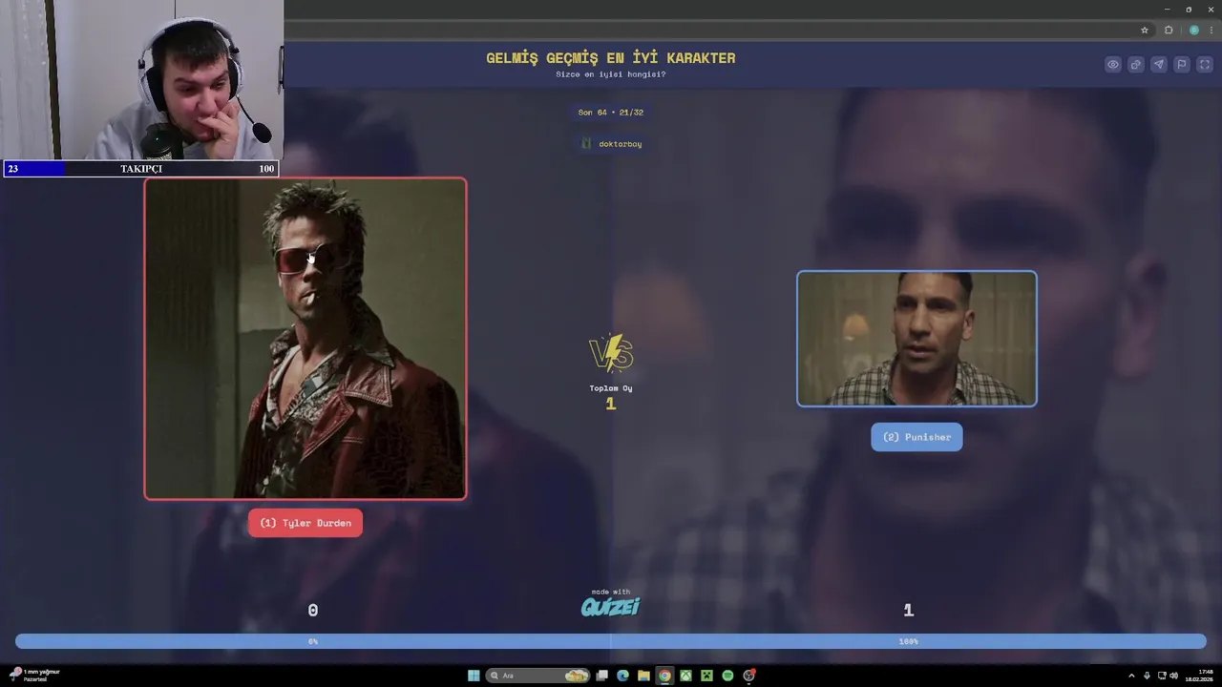
Task: Switch to Google Chrome on the taskbar
Action: [x=664, y=676]
